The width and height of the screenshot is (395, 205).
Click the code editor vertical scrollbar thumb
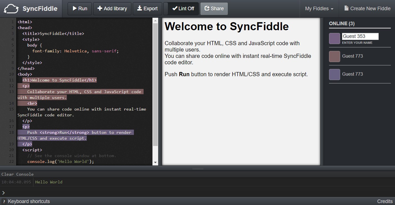point(155,85)
